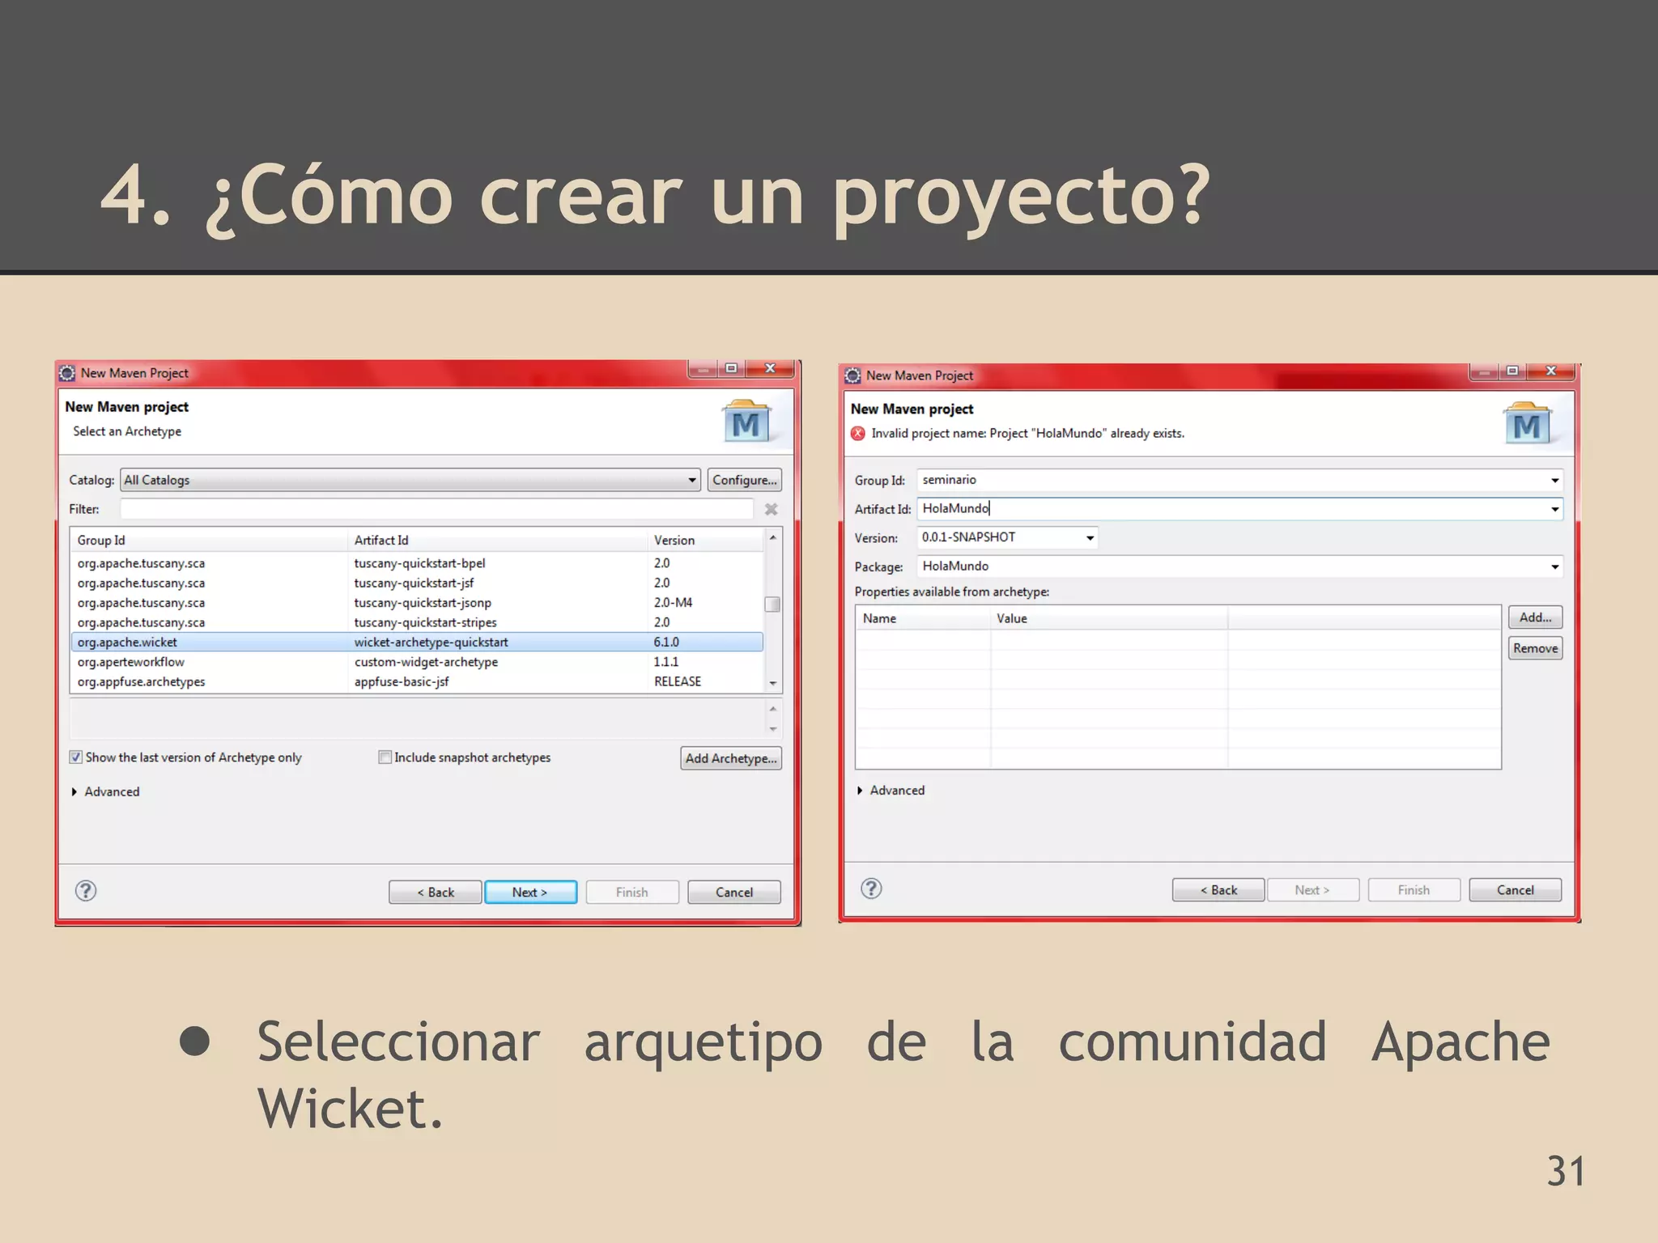Toggle Show the last version of Archetype only
The image size is (1658, 1243).
pyautogui.click(x=75, y=757)
